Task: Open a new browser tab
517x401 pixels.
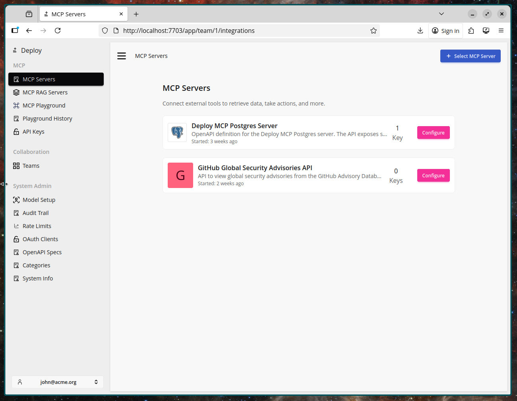Action: point(136,14)
